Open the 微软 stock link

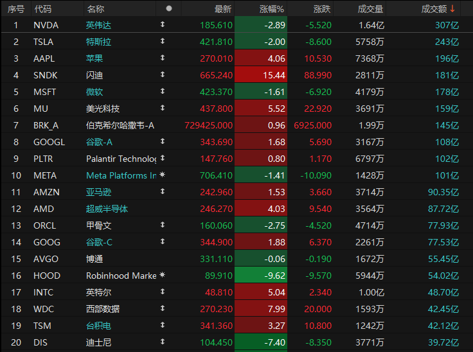pos(94,92)
